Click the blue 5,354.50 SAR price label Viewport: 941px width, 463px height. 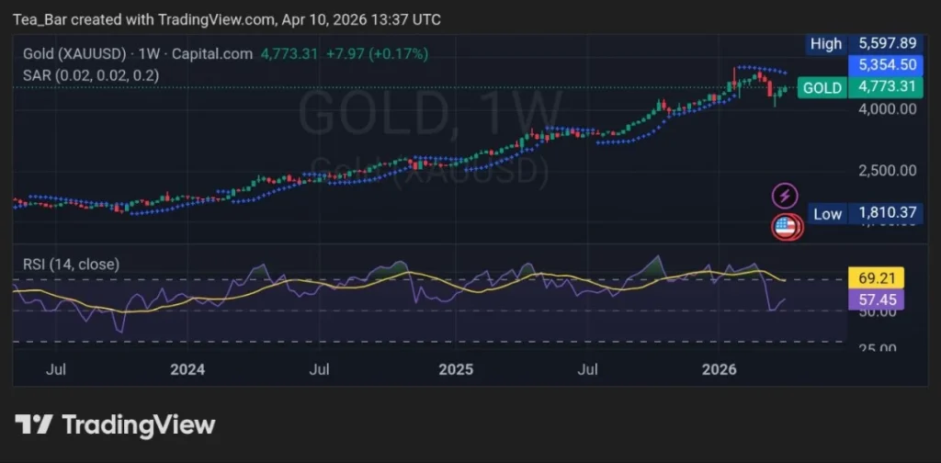(886, 65)
